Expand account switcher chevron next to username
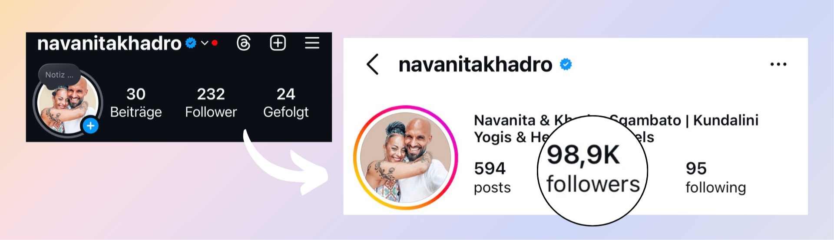This screenshot has width=834, height=240. tap(205, 43)
